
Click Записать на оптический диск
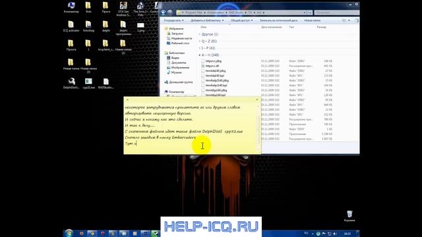point(278,20)
